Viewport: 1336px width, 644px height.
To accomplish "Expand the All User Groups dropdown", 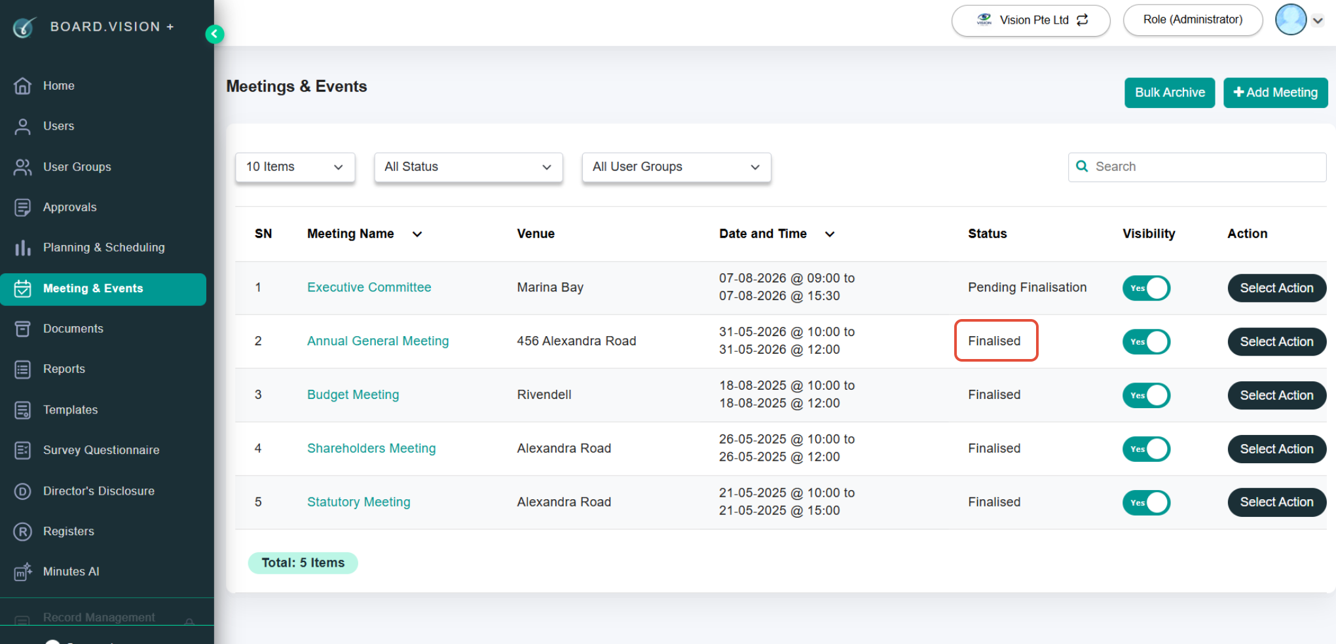I will [x=677, y=167].
